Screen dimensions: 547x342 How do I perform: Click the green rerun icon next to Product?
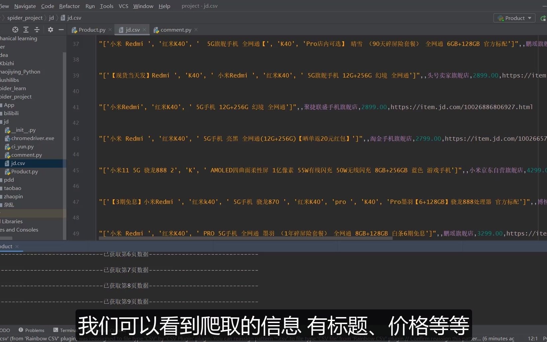[543, 18]
